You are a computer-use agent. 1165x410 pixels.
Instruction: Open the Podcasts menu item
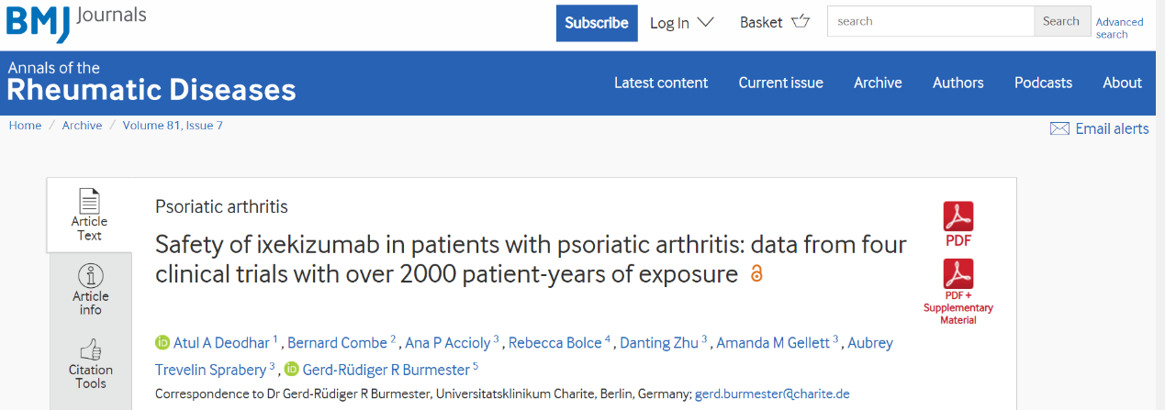[x=1043, y=83]
